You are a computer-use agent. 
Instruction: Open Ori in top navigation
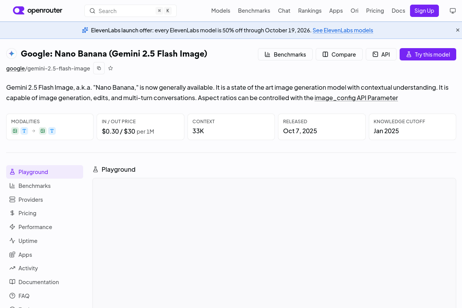tap(354, 11)
